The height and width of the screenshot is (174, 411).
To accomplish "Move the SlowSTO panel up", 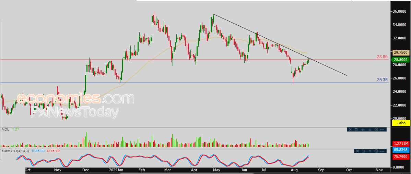I will [370, 151].
